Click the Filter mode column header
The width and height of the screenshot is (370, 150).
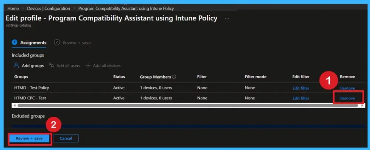(x=255, y=77)
